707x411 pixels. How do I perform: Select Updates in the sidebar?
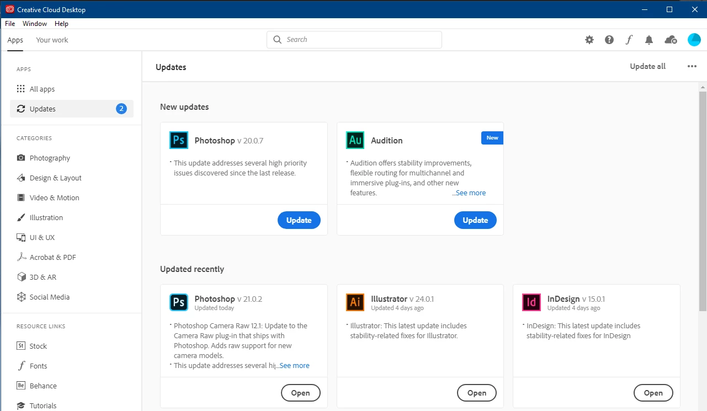pos(72,109)
